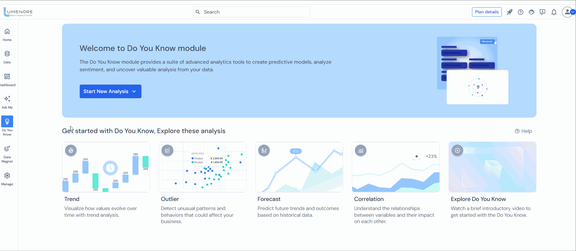Click the Plan details button
This screenshot has width=576, height=251.
click(x=487, y=12)
